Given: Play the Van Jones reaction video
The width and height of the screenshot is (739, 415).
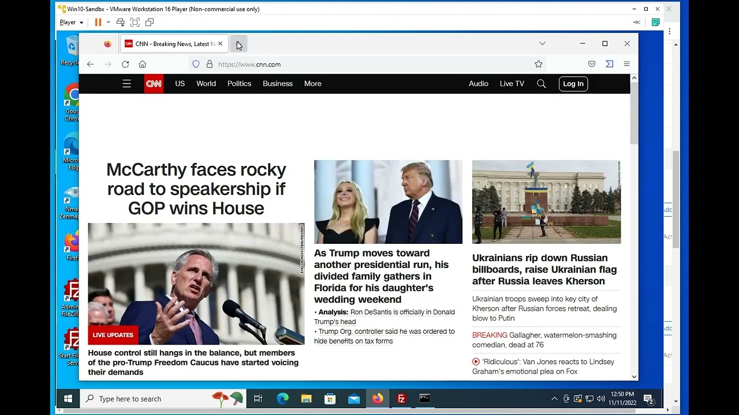Looking at the screenshot, I should 543,367.
